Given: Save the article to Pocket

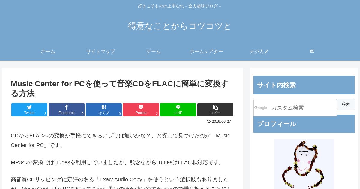Looking at the screenshot, I should 141,109.
